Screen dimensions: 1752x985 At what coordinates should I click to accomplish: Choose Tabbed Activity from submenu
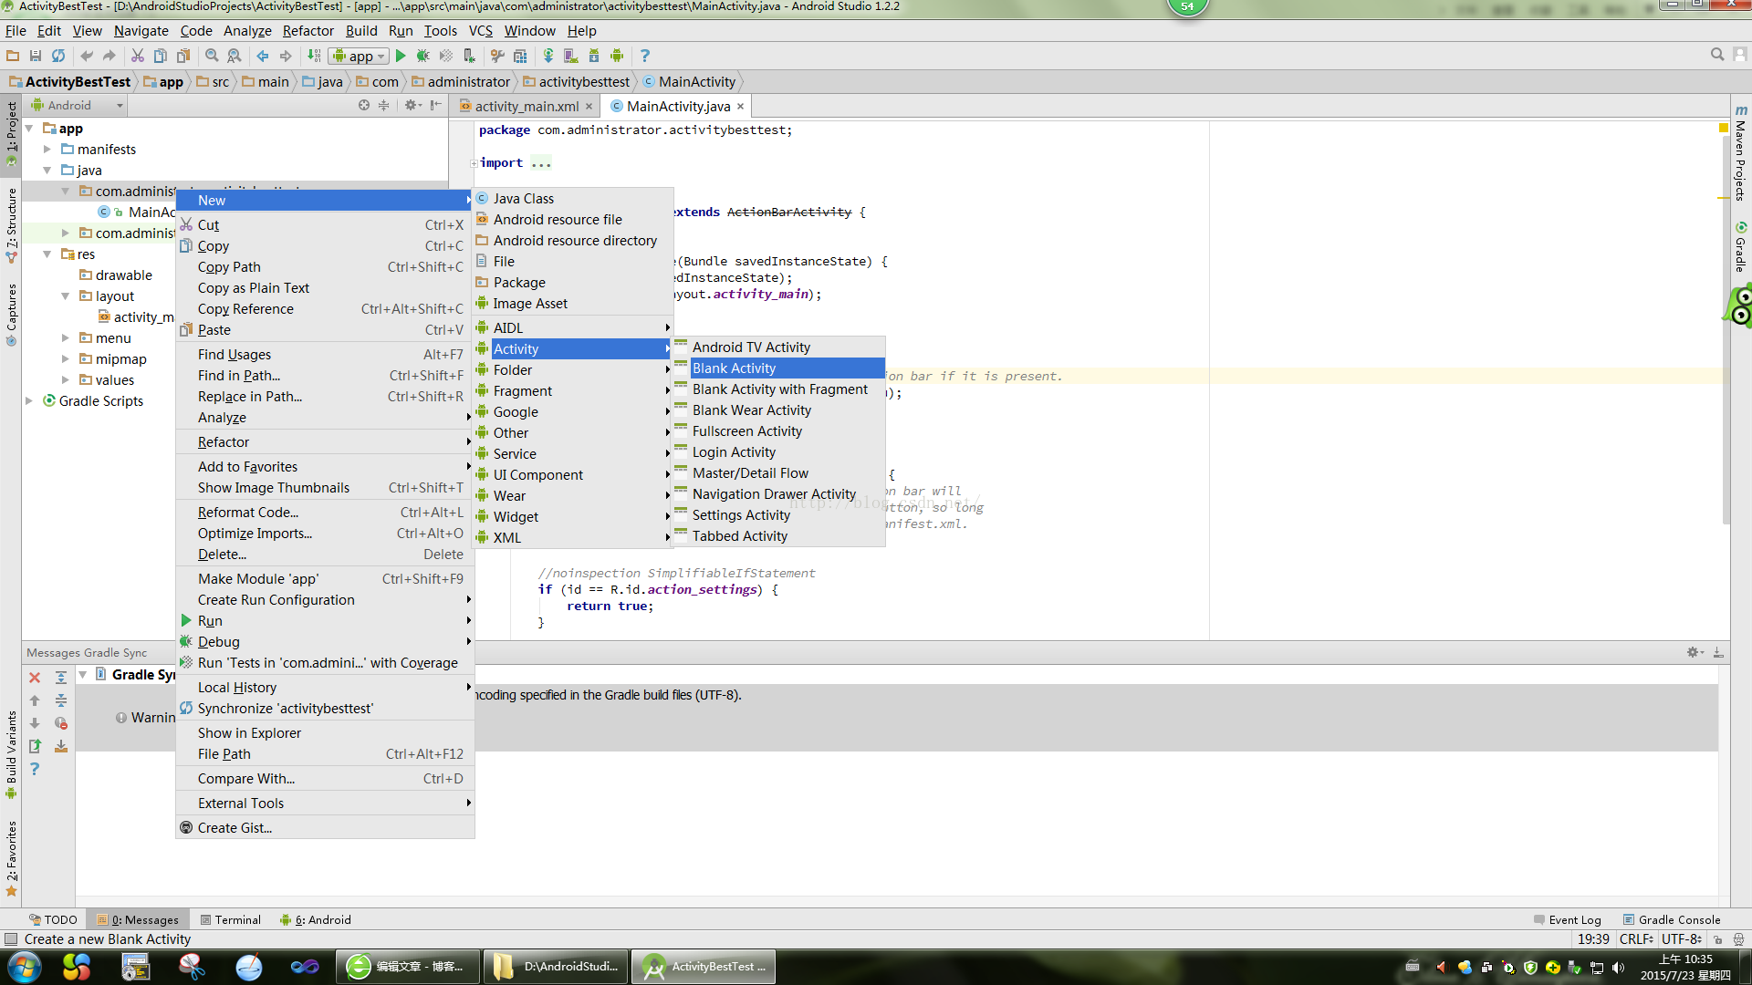779,536
